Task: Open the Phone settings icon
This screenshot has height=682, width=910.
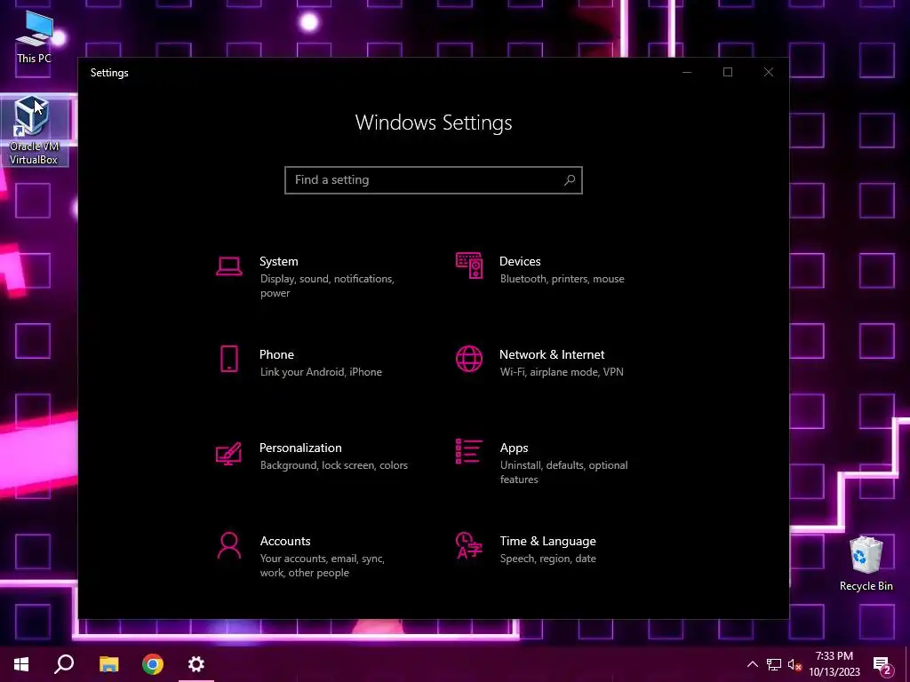Action: click(x=229, y=359)
